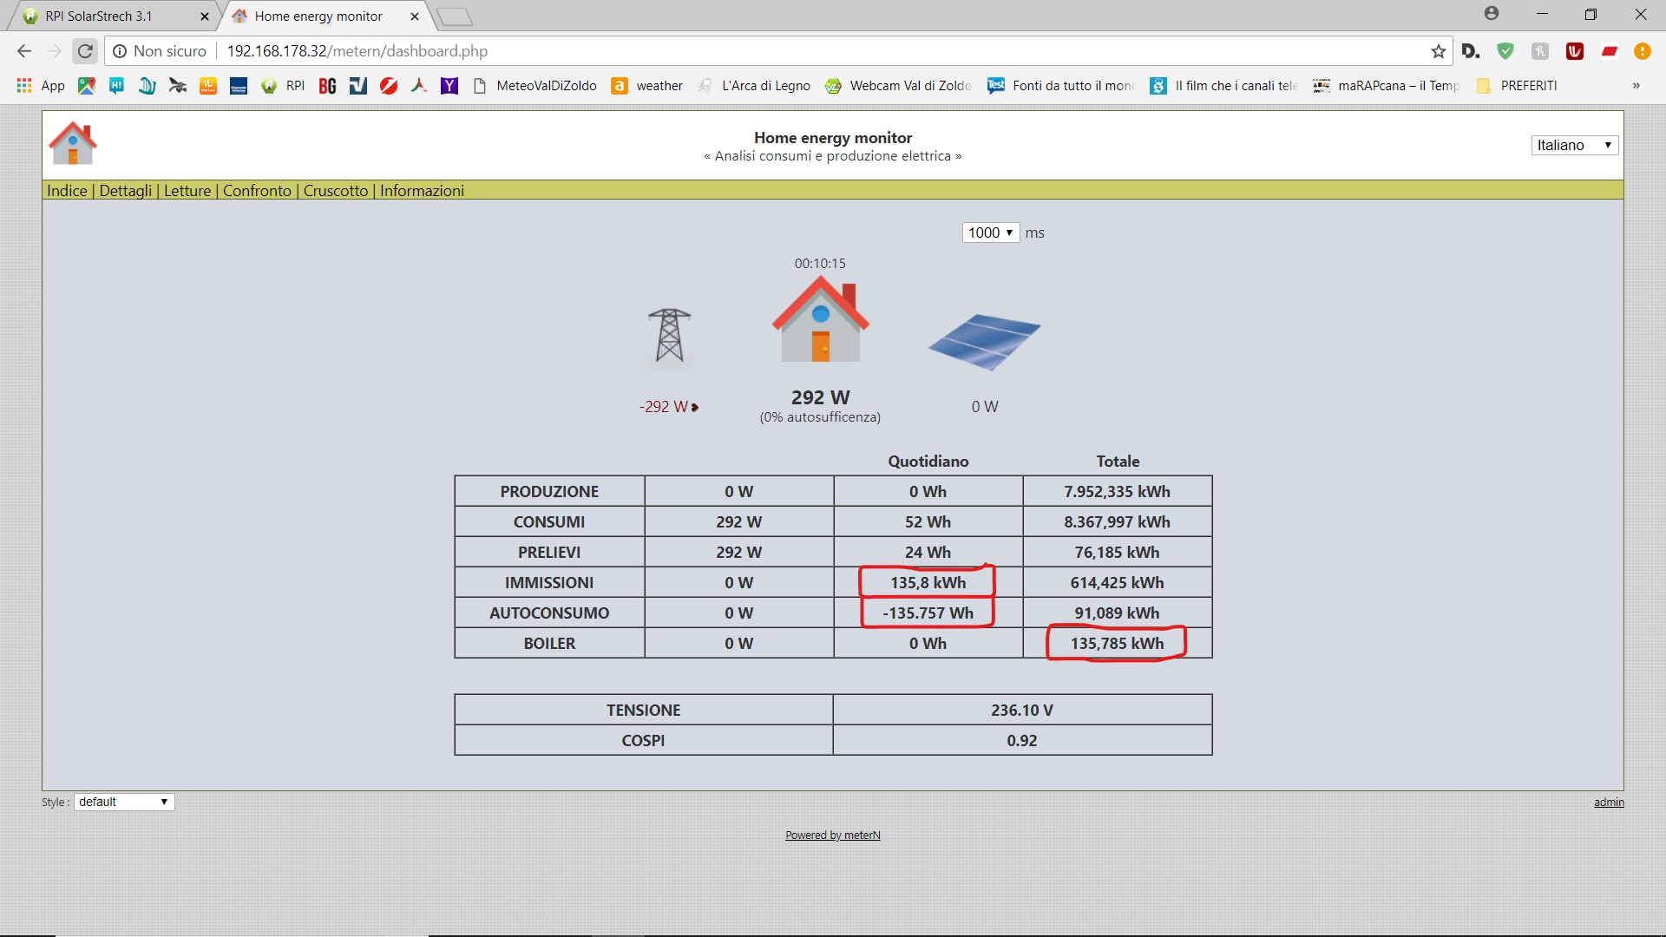Click the green shield extension icon

[1505, 51]
